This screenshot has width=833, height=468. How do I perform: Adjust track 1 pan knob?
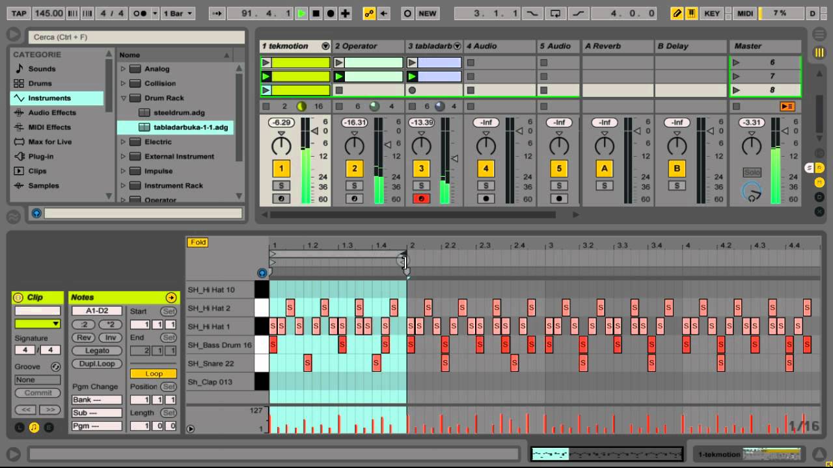(281, 145)
